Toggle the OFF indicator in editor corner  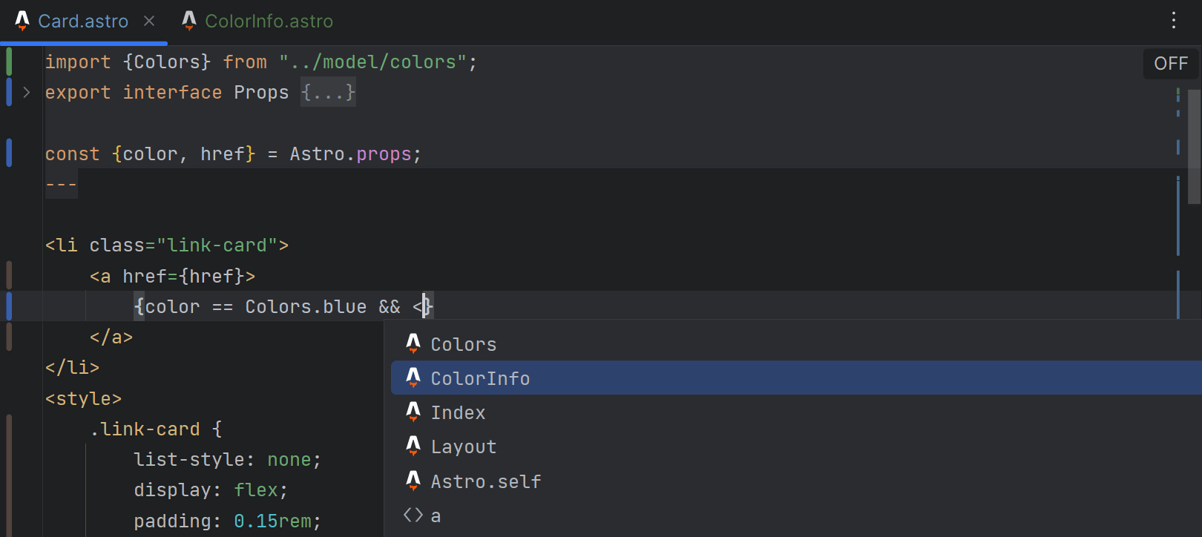1171,64
